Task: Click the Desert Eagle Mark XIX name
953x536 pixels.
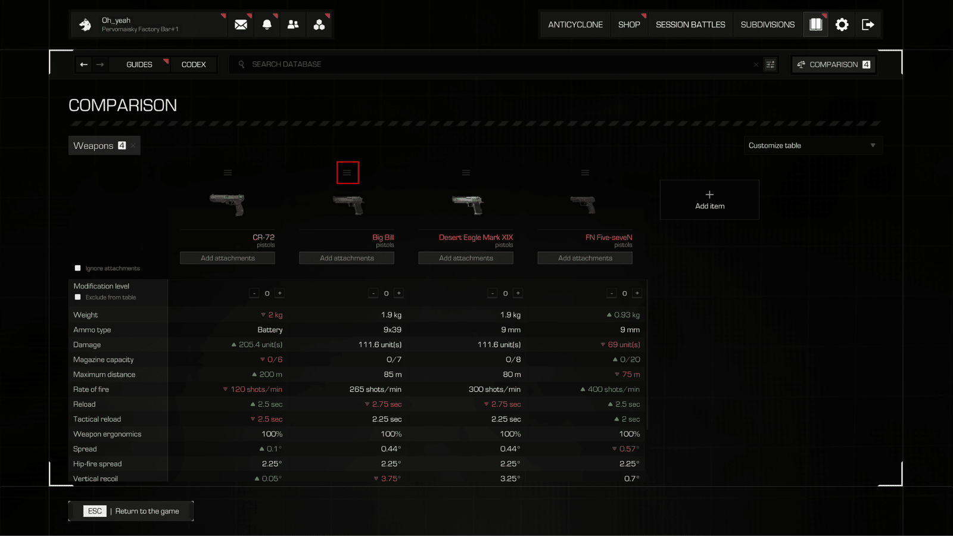Action: point(476,237)
